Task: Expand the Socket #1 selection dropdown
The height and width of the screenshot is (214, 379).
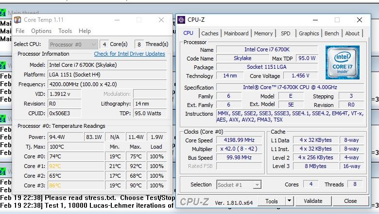Action: (x=239, y=185)
